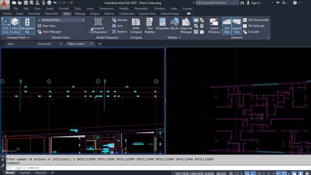
Task: Open Viewport Configuration dropdown
Action: 98,26
